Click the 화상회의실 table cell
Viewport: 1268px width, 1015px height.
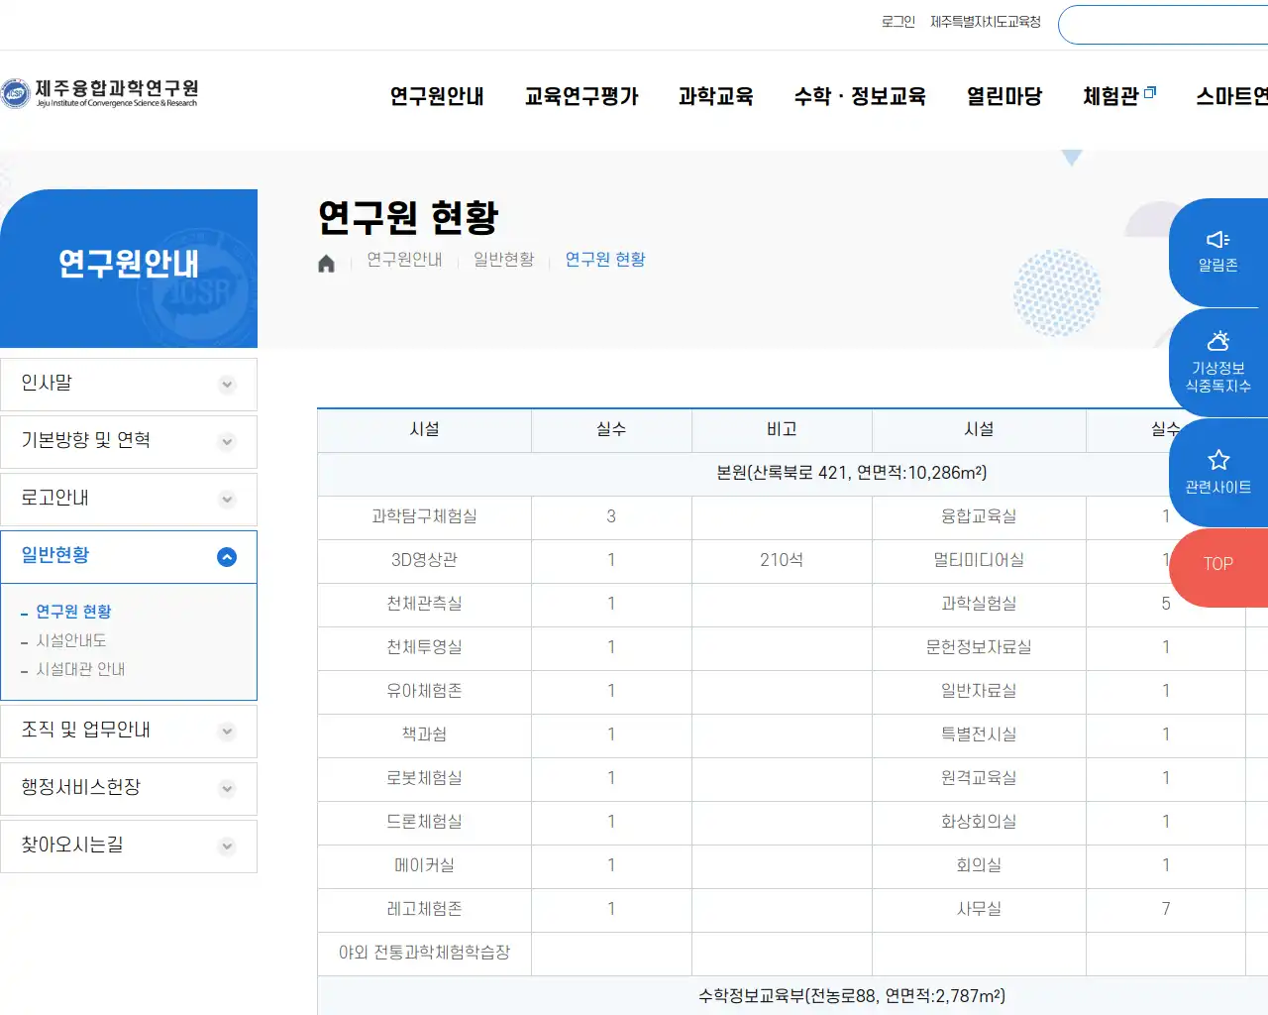(979, 822)
